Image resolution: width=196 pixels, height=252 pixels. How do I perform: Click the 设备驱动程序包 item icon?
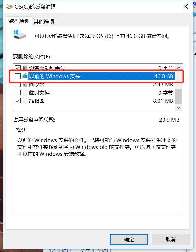25,68
